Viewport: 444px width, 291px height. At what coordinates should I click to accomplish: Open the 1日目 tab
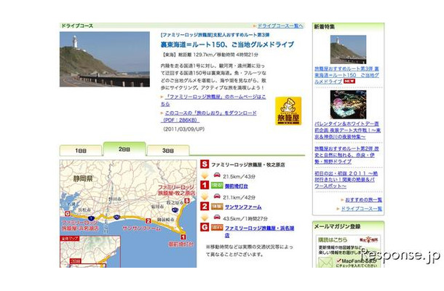pos(81,151)
